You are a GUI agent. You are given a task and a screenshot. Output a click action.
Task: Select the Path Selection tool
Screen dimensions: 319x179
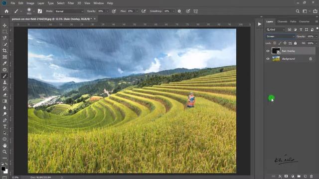click(4, 133)
